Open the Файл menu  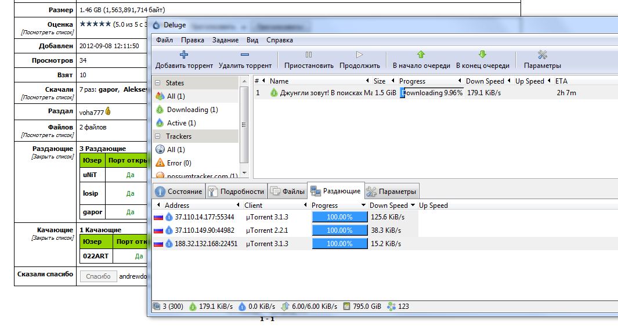click(x=164, y=40)
